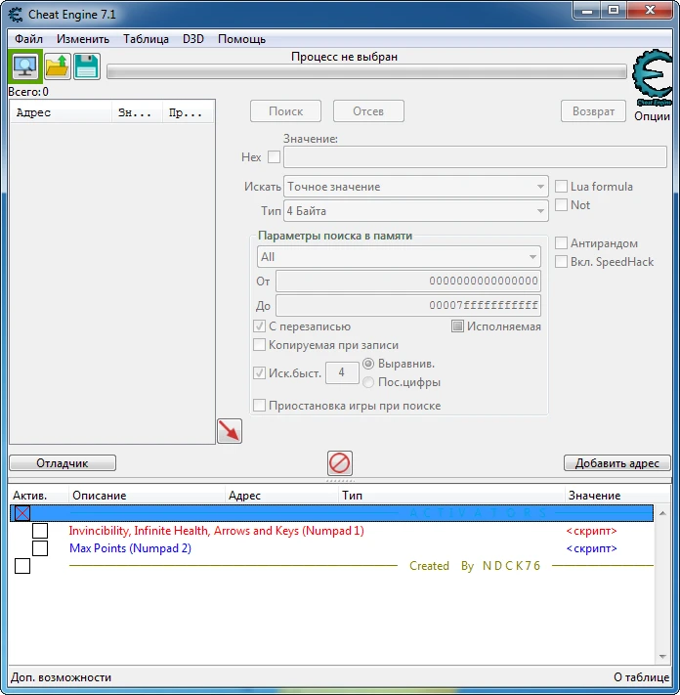Image resolution: width=680 pixels, height=695 pixels.
Task: Select the Max Points (Numpad 2) entry
Action: pos(130,548)
